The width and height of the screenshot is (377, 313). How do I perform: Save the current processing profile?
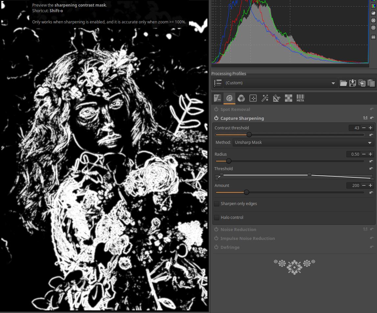pyautogui.click(x=352, y=83)
